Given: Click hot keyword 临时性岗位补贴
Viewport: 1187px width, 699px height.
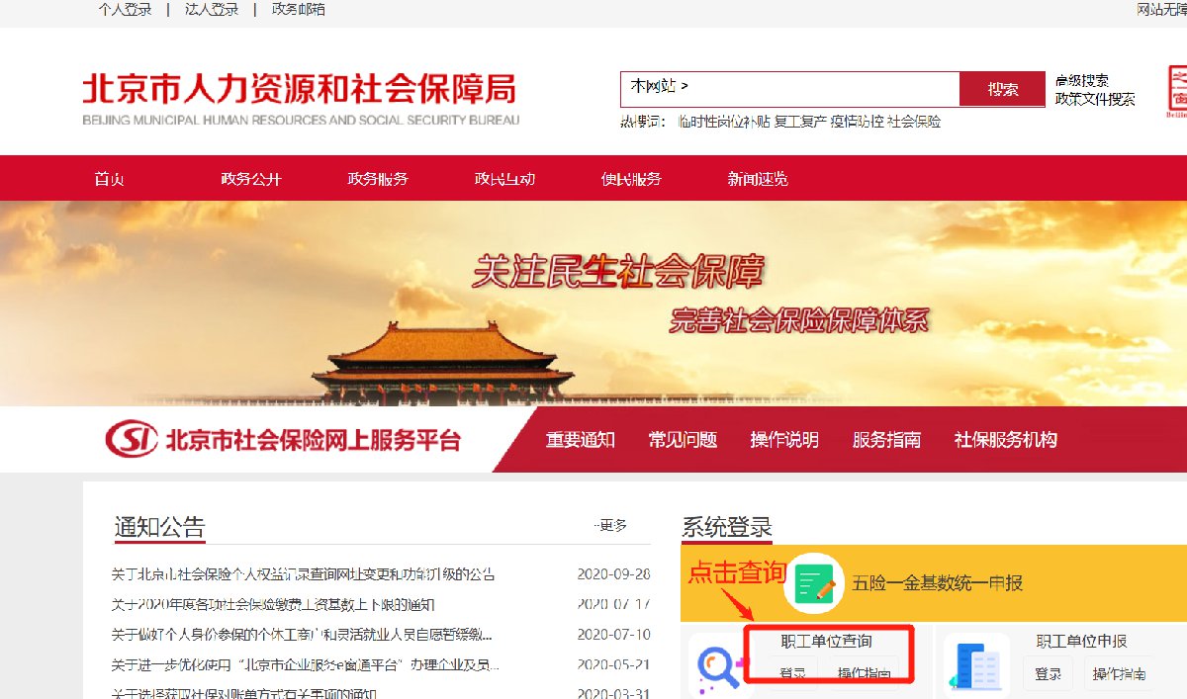Looking at the screenshot, I should pos(724,122).
